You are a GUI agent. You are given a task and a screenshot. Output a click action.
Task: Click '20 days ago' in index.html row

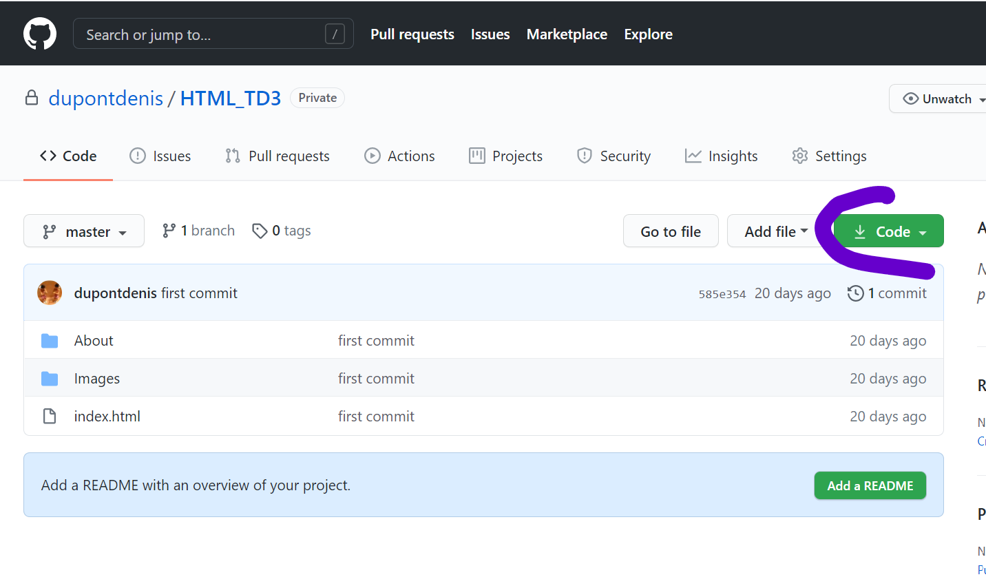888,417
